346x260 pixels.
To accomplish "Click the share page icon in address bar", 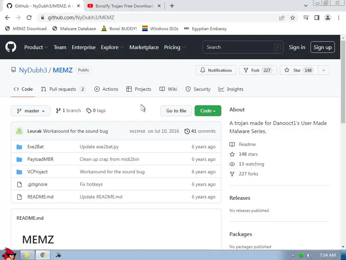I will (282, 18).
